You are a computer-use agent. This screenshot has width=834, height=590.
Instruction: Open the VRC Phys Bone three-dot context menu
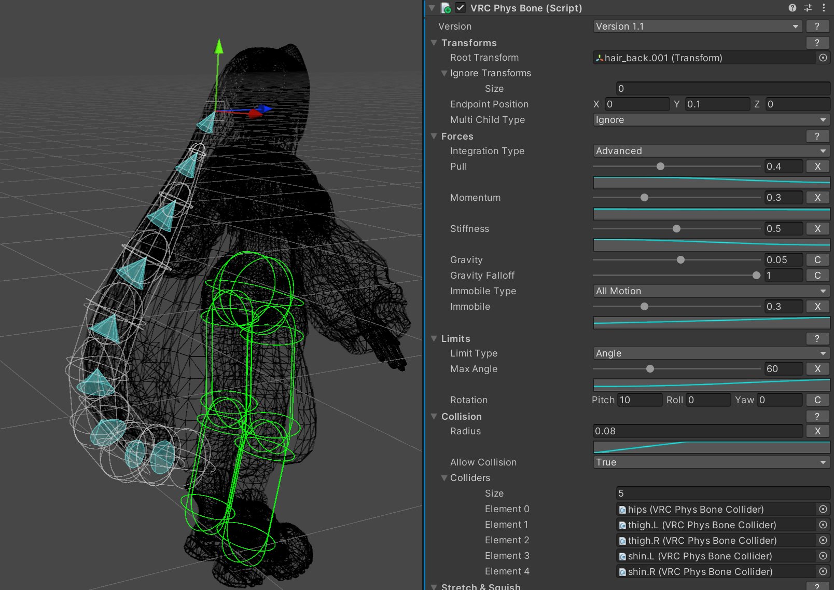tap(824, 8)
